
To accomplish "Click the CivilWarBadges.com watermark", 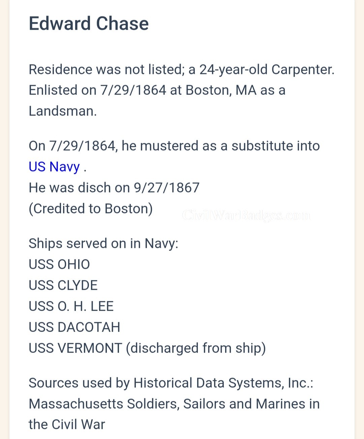I will point(246,215).
